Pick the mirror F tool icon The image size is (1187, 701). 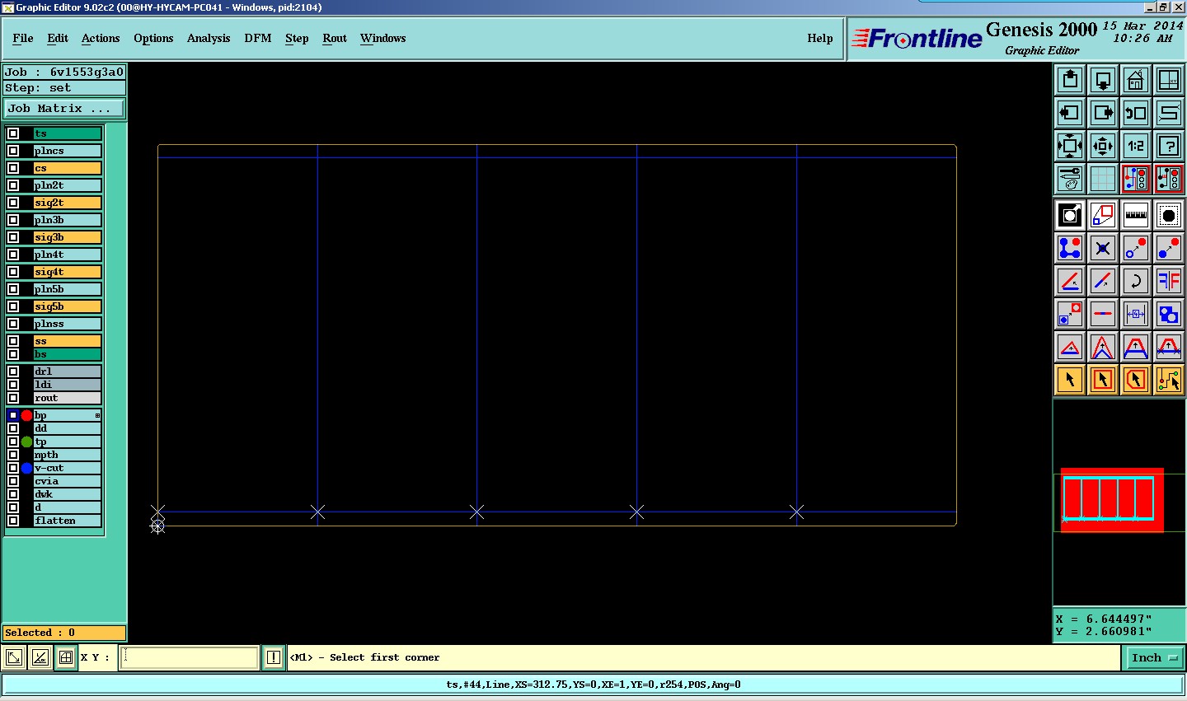[x=1169, y=281]
